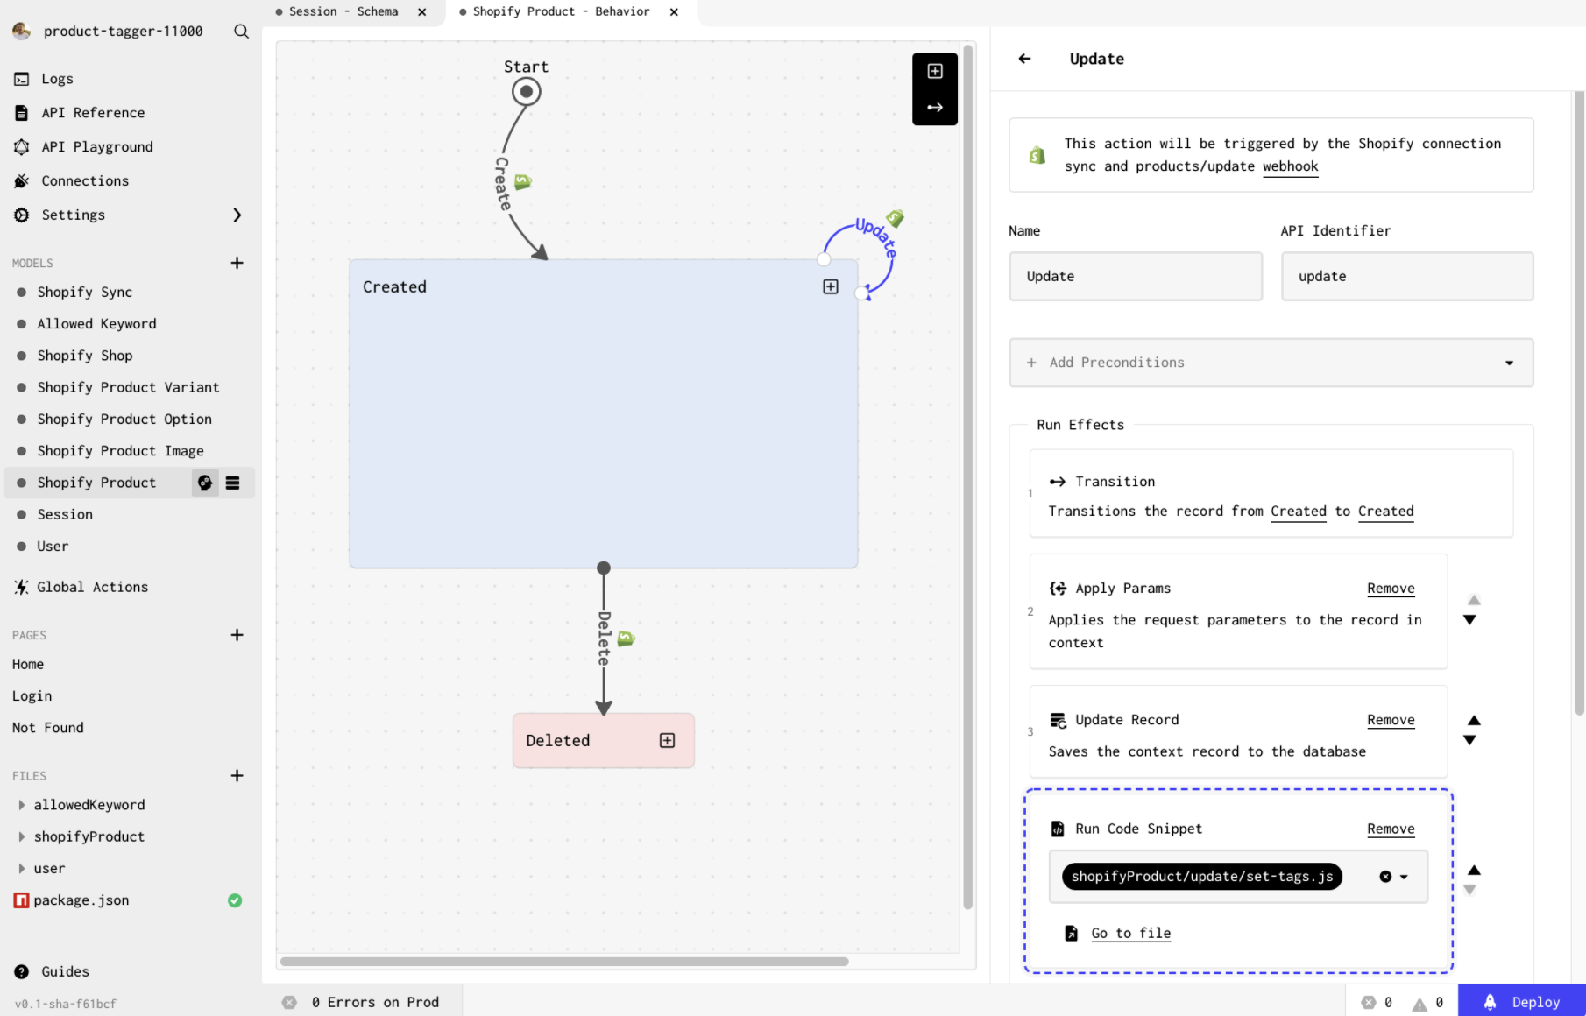Open the Login page
The image size is (1586, 1016).
[32, 696]
